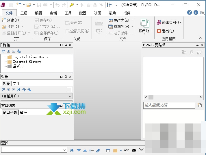Toggle float on the 对象 panel

[x=61, y=77]
